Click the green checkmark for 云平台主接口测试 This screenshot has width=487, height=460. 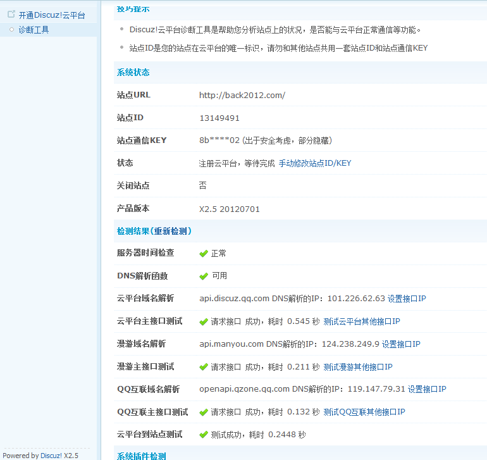(204, 321)
